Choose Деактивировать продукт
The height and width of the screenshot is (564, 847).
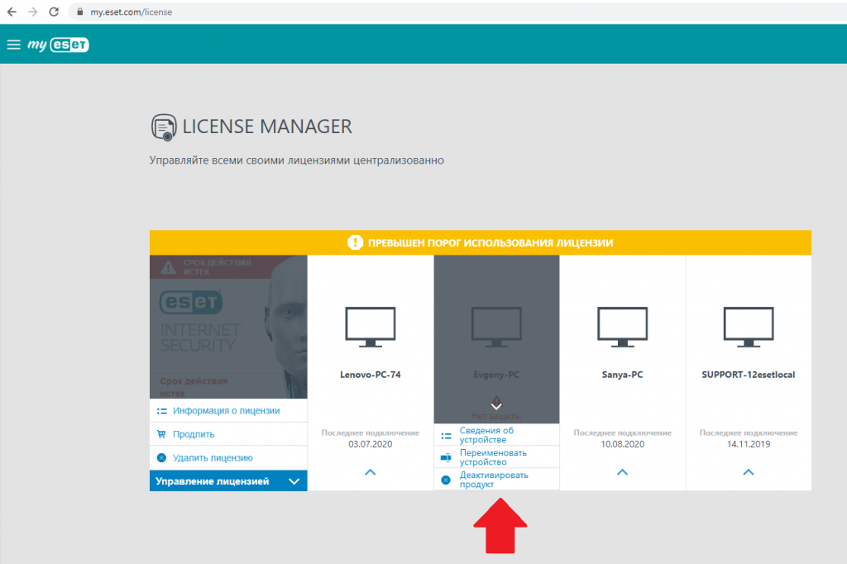click(494, 480)
